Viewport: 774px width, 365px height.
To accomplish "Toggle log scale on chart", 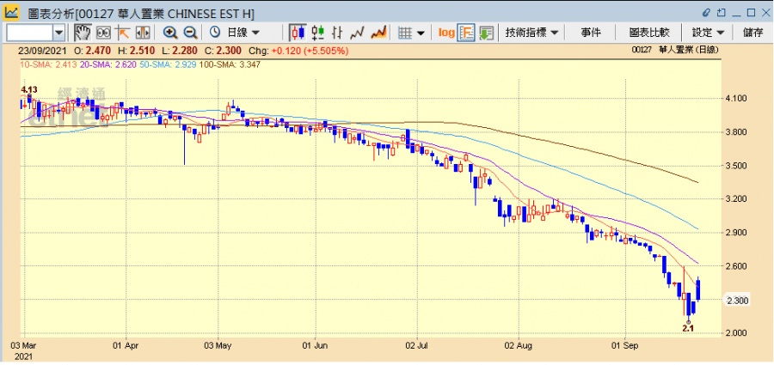I will [446, 33].
